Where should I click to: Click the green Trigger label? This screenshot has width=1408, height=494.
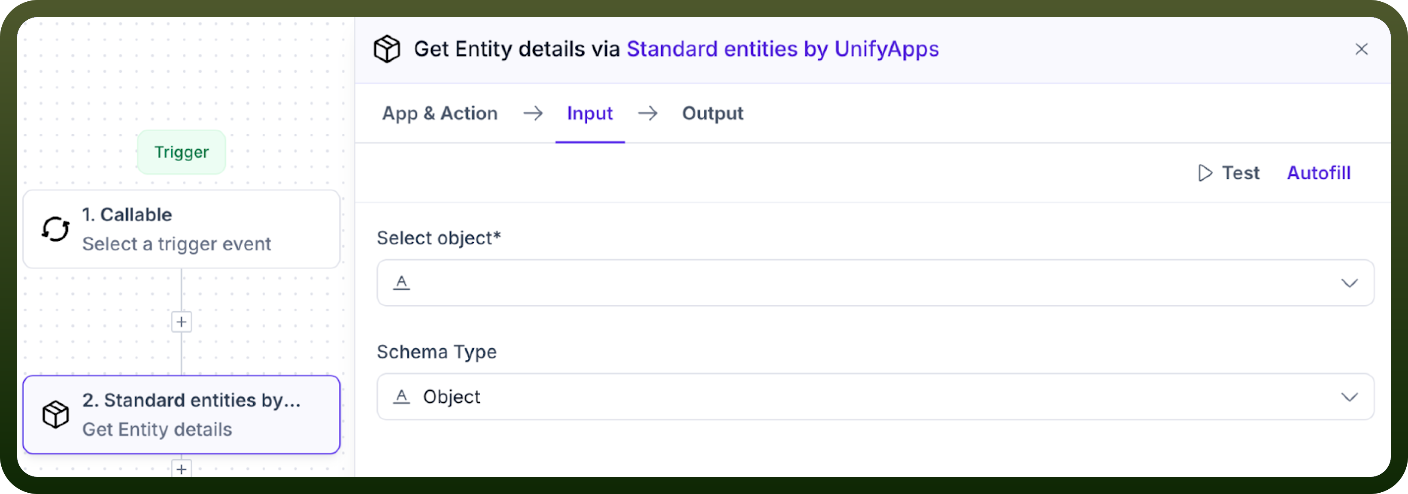(182, 152)
